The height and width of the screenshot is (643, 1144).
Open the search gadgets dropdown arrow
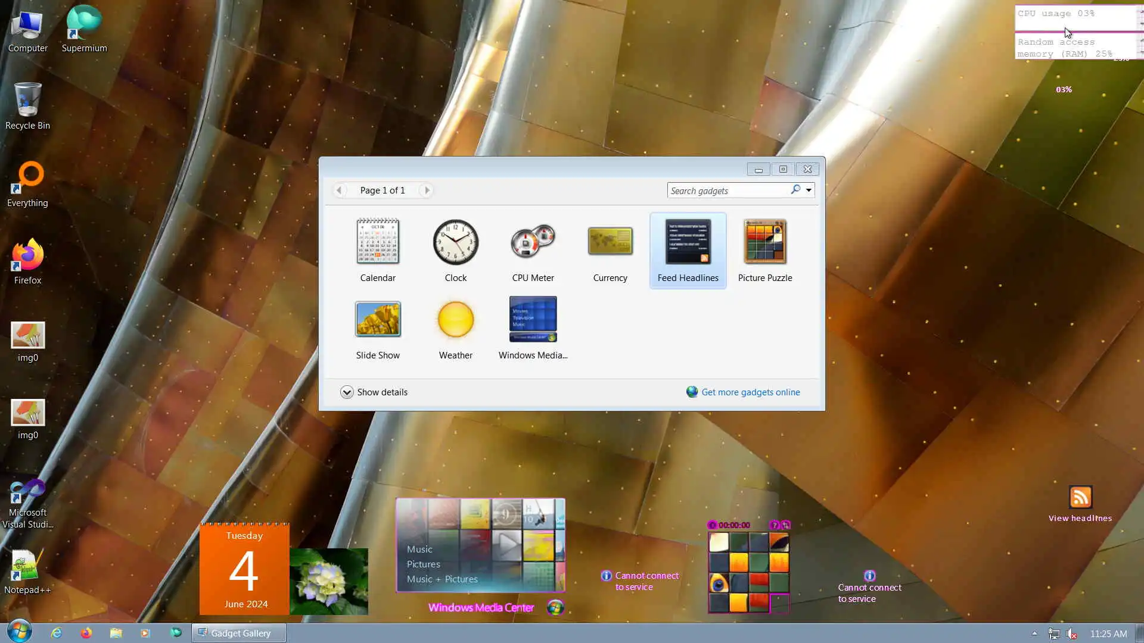click(x=809, y=191)
